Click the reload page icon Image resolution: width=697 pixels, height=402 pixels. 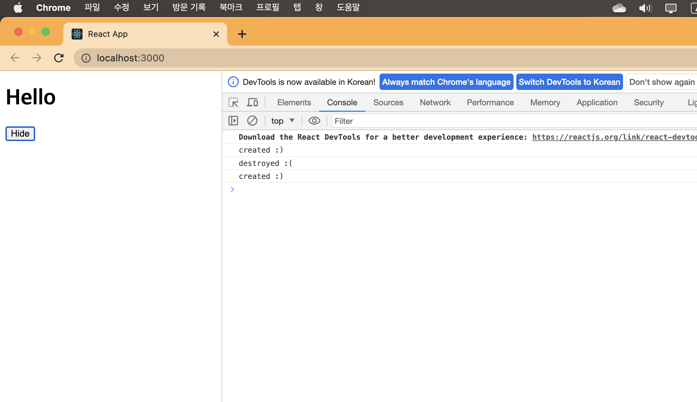pyautogui.click(x=59, y=58)
